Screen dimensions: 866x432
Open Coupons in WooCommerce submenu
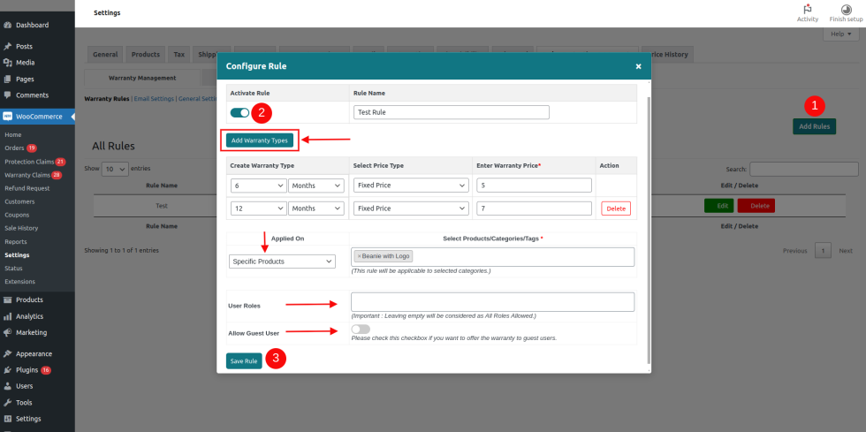pyautogui.click(x=17, y=215)
